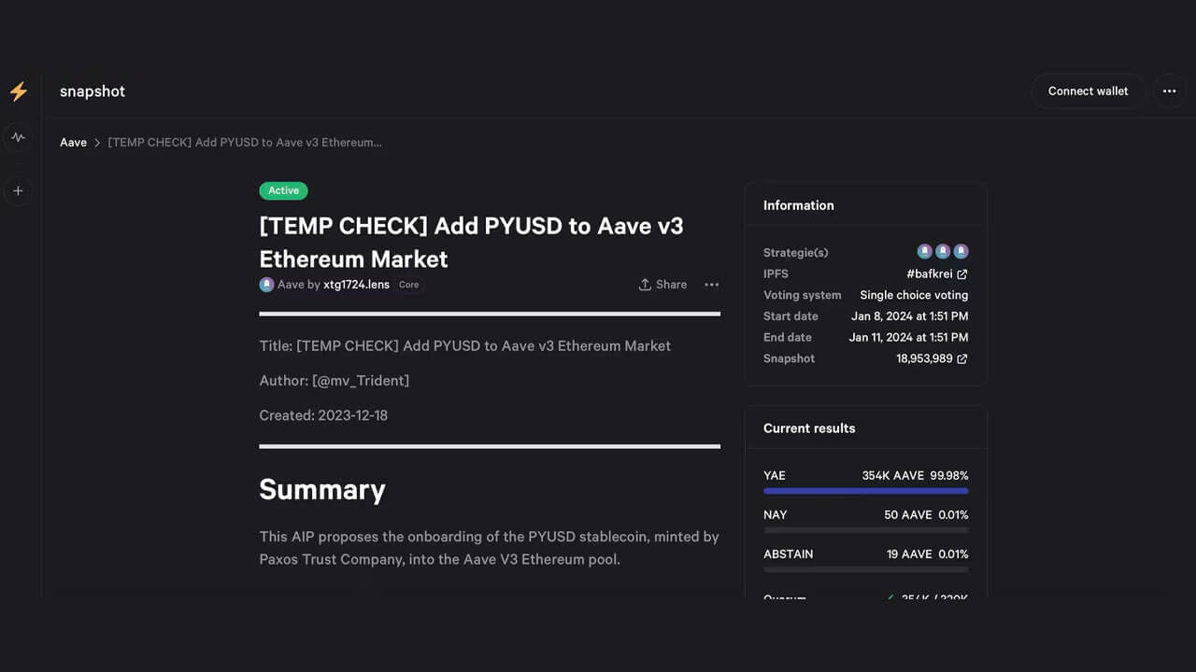Select the truncated proposal breadcrumb title
The height and width of the screenshot is (672, 1196).
tap(245, 143)
